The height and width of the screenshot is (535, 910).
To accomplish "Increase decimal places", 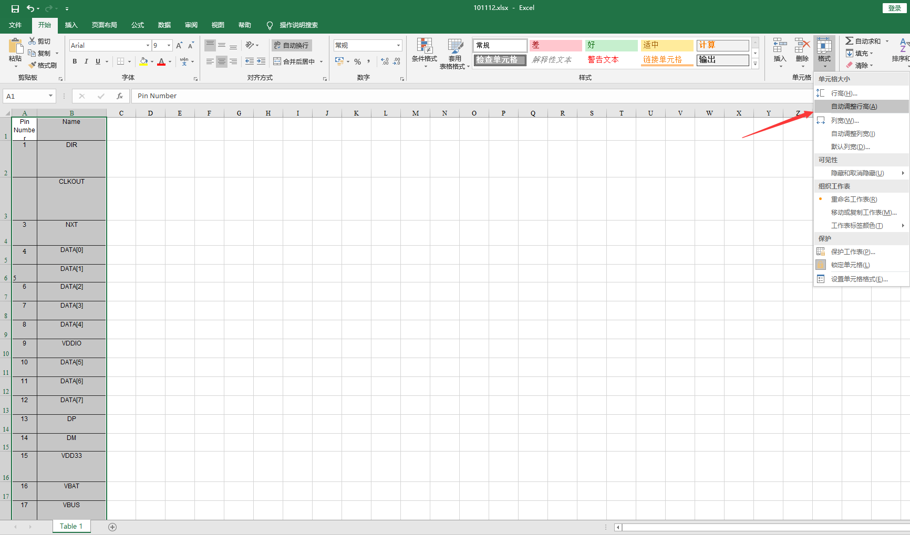I will coord(385,61).
